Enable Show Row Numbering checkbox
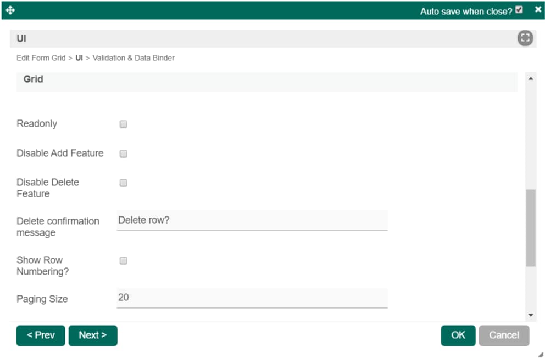545x359 pixels. coord(124,260)
